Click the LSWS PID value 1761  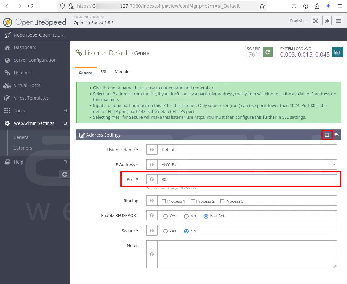click(251, 54)
